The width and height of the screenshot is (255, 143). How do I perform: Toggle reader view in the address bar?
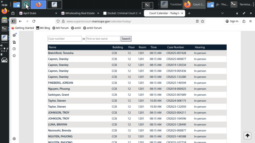pos(197,21)
